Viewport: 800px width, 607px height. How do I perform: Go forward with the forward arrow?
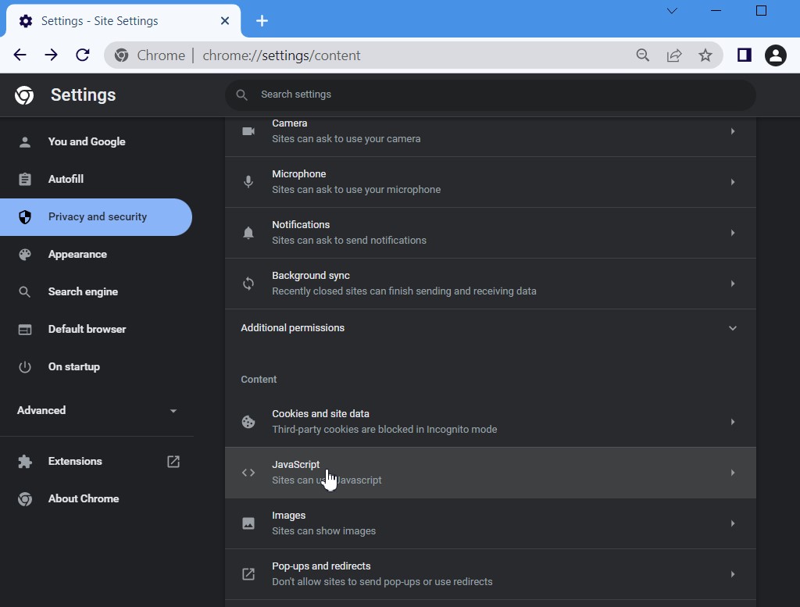point(51,55)
